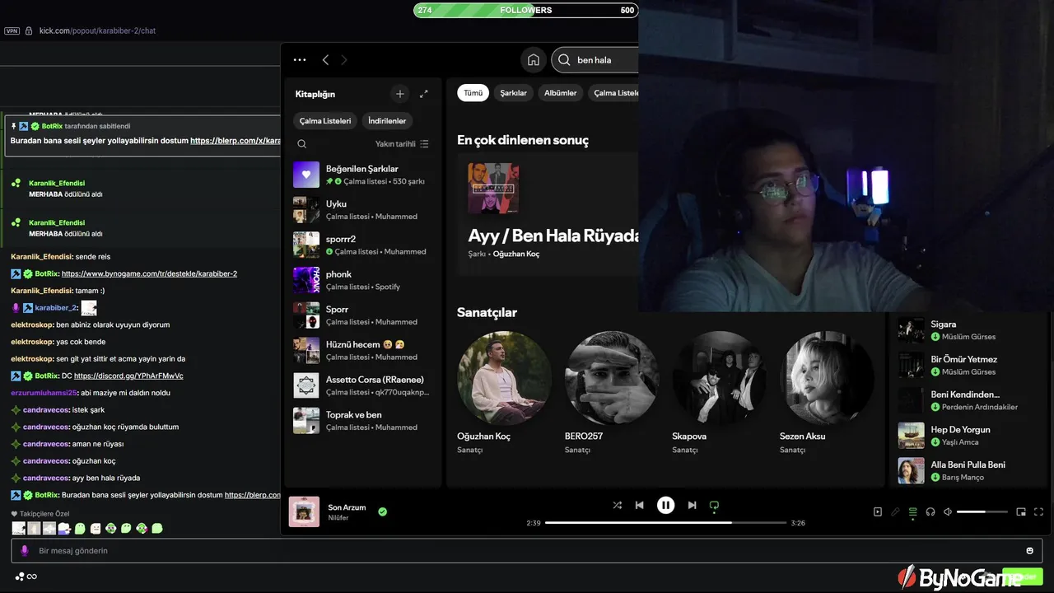Open the Skapova artist card
1054x593 pixels.
(719, 393)
